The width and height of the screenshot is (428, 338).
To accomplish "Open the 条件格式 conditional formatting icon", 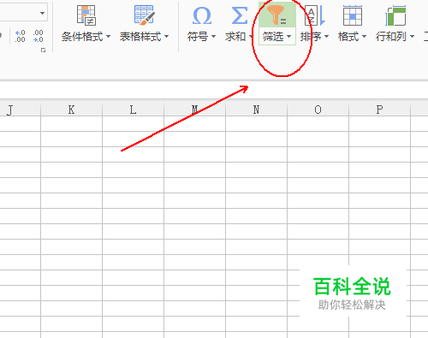I will pos(86,15).
